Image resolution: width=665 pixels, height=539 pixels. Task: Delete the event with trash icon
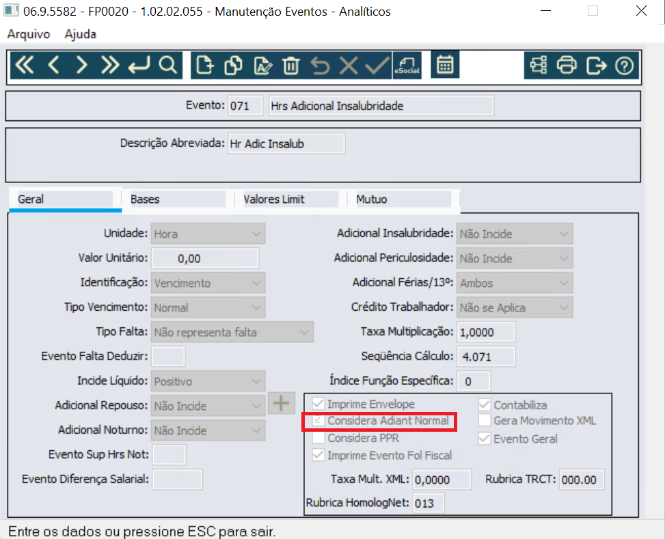point(291,66)
